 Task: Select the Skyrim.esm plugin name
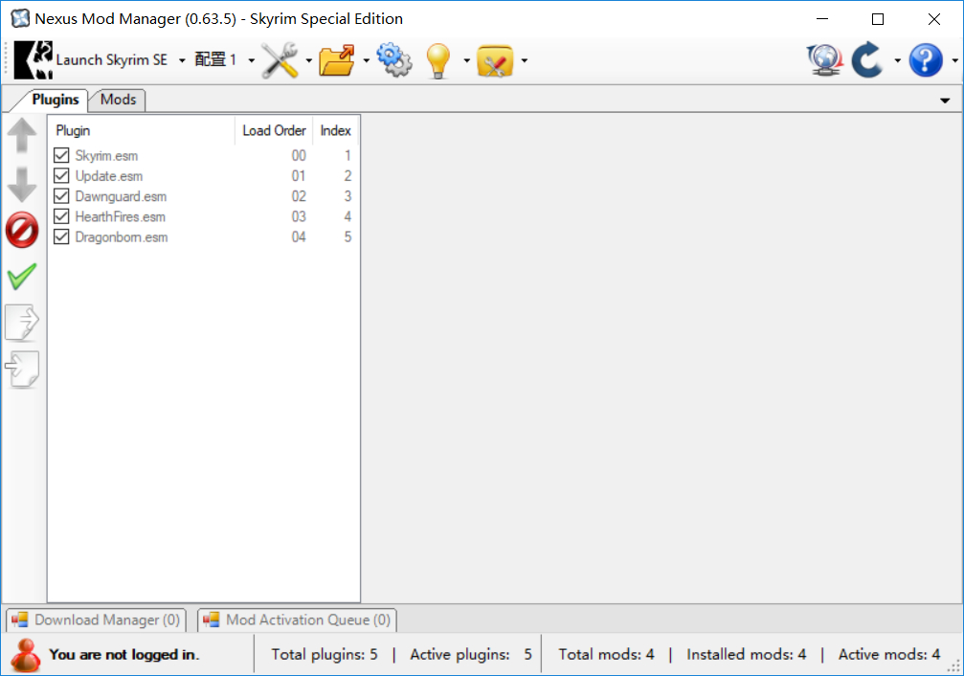click(x=106, y=156)
